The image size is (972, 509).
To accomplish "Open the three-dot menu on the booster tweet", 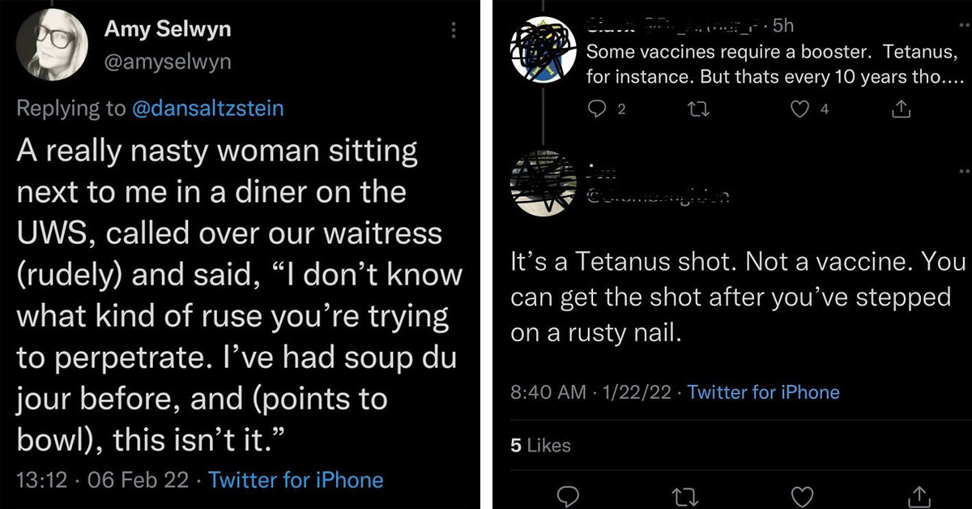I will click(965, 24).
